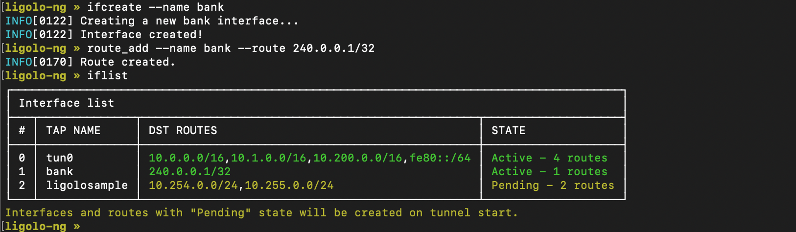Click the "Interface created!" log message
The width and height of the screenshot is (796, 232).
141,35
